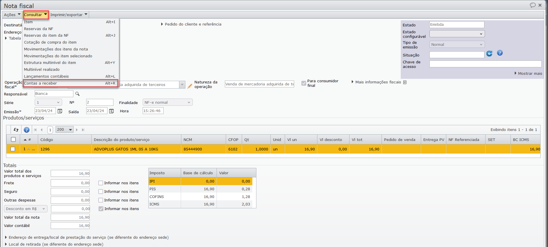548x247 pixels.
Task: Go to previous page of products grid
Action: [x=42, y=130]
